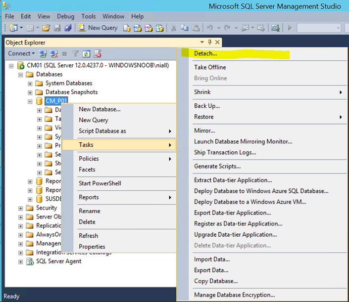
Task: Click the Connect Object Explorer icon
Action: (43, 54)
